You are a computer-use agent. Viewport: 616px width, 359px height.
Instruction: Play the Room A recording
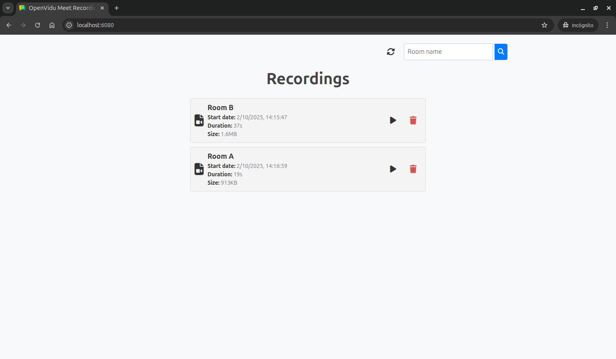[x=393, y=169]
